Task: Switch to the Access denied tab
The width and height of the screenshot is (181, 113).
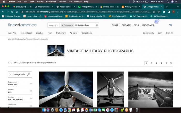Action: 66,7
